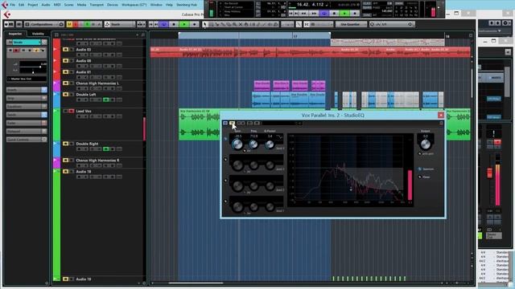Screen dimensions: 515x289
Task: Expand the Lead Vox folder track arrow
Action: point(56,111)
